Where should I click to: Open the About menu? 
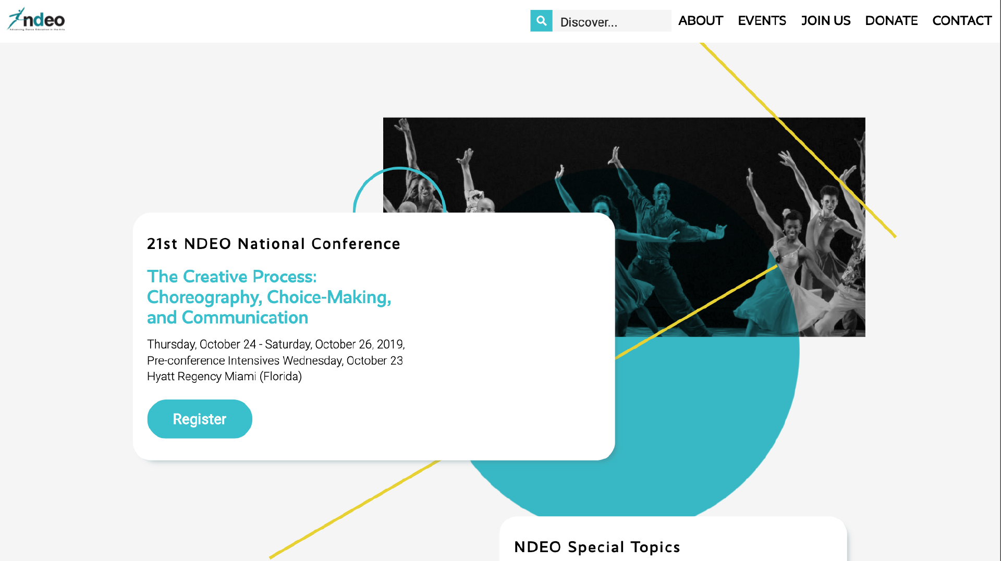(700, 21)
